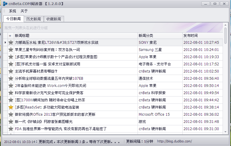Select title 新一代《轩辕剑》网游首张截图曝光
This screenshot has width=231, height=146.
point(44,122)
